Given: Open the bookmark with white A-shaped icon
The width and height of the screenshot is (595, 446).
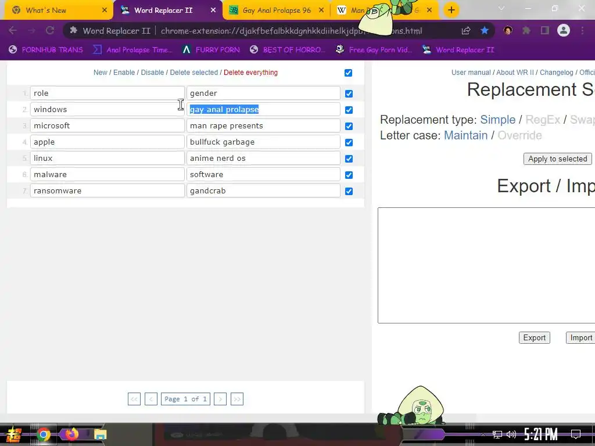Looking at the screenshot, I should (210, 50).
